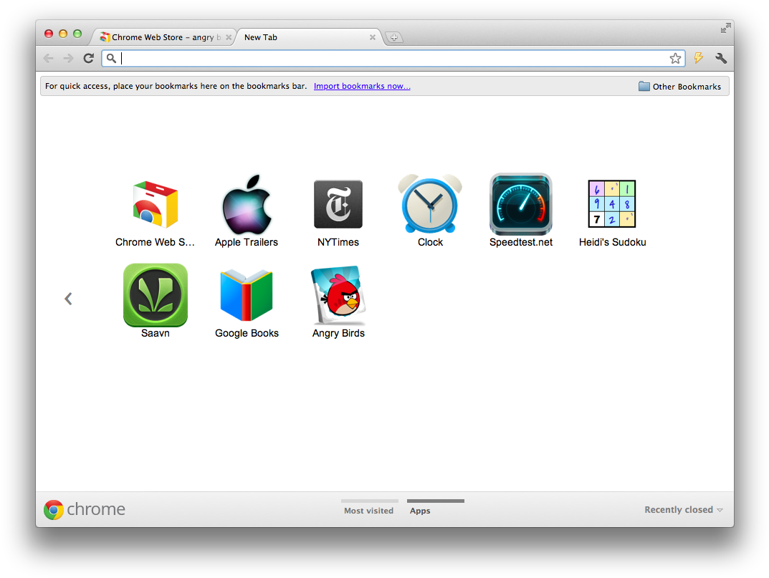Reload the current page
The height and width of the screenshot is (578, 769).
(x=88, y=58)
